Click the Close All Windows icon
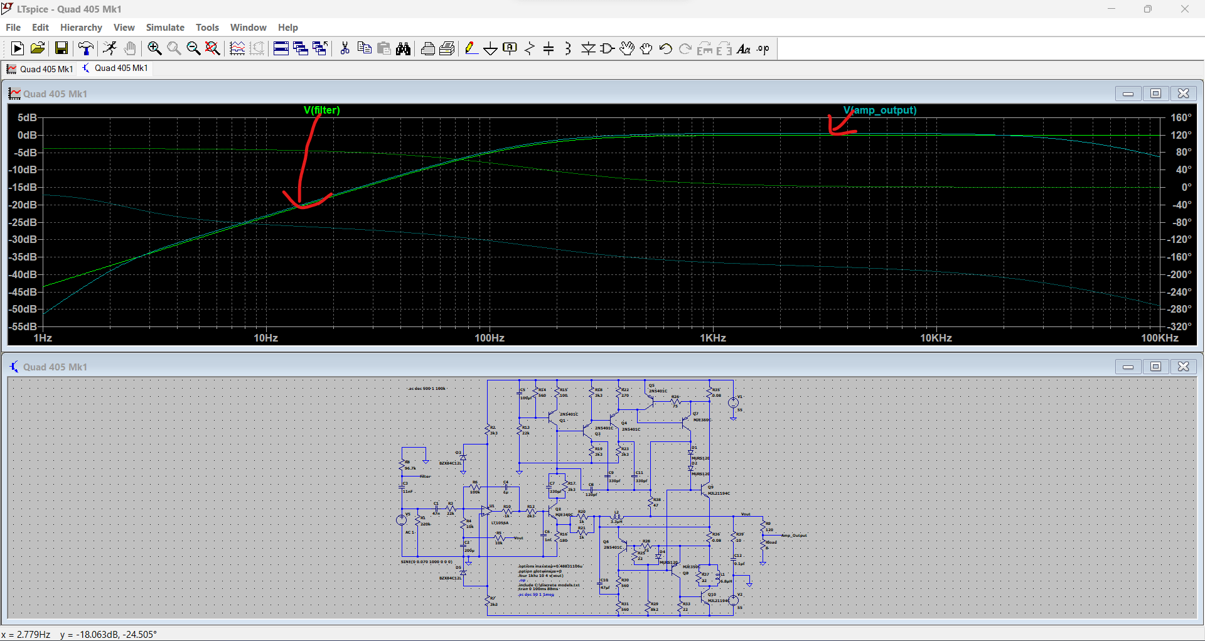 pyautogui.click(x=320, y=48)
